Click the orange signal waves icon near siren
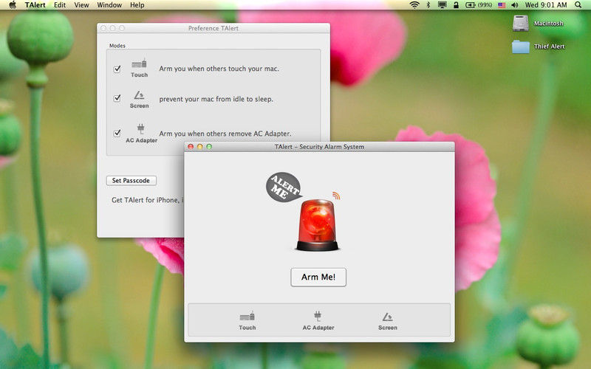 tap(336, 196)
